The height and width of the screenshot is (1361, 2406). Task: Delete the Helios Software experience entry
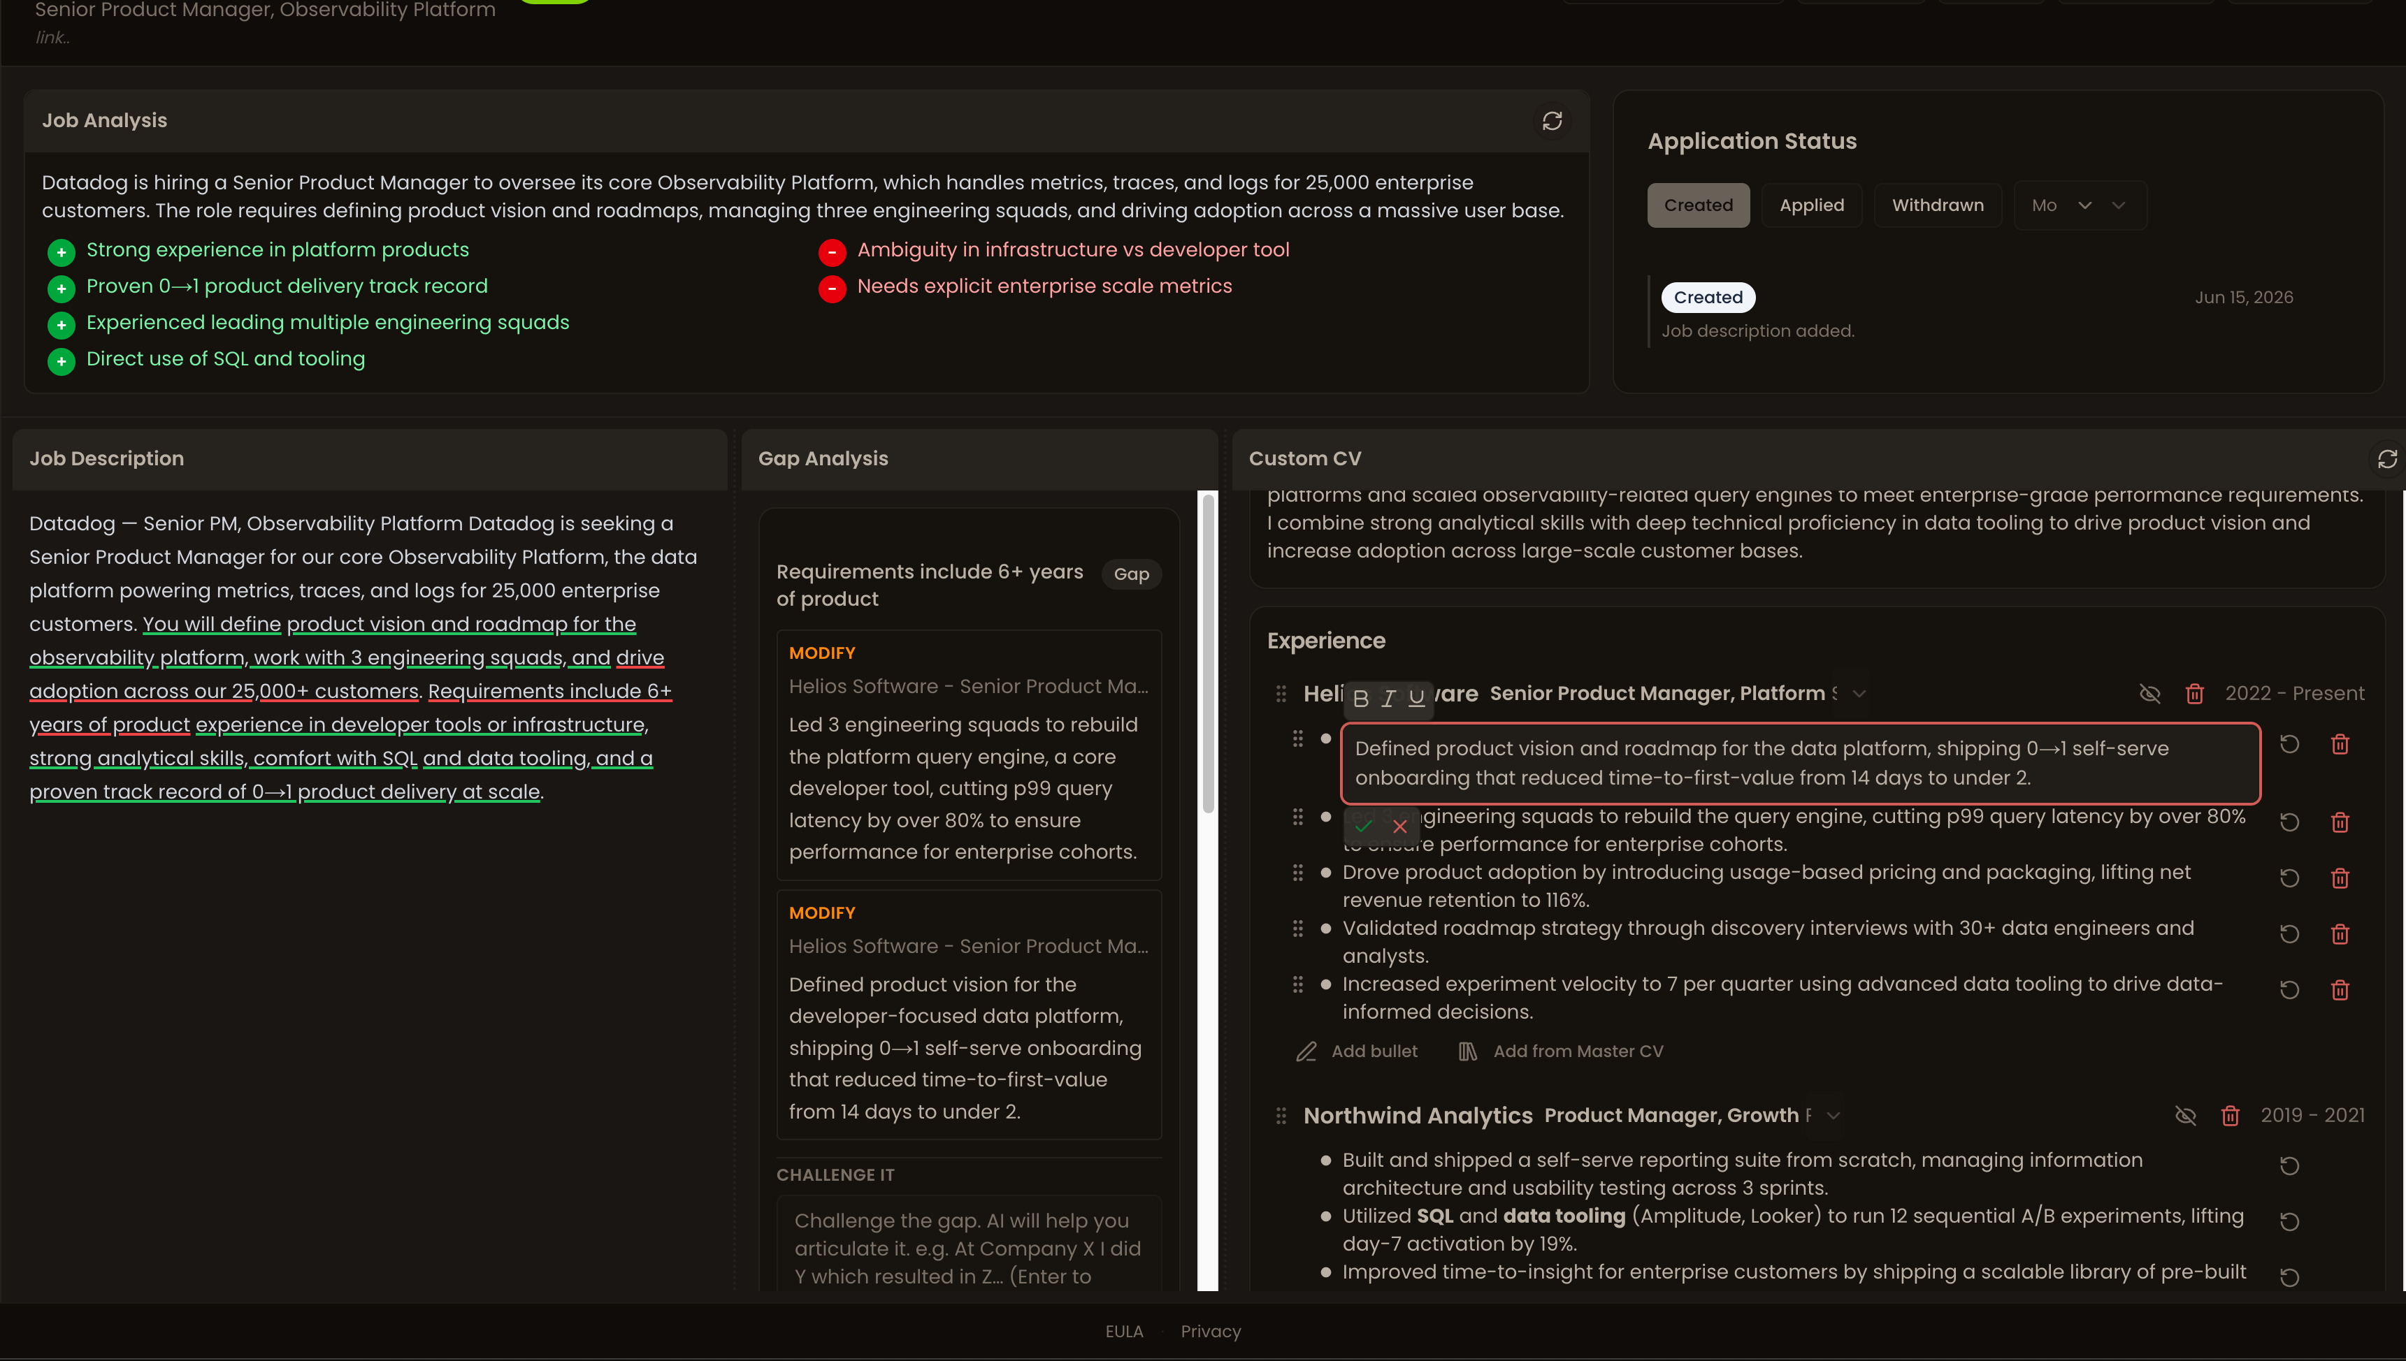pos(2195,694)
